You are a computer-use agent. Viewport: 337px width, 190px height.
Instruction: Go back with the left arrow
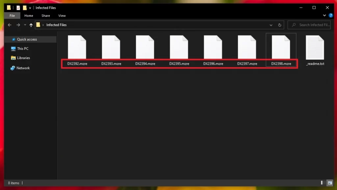10,25
